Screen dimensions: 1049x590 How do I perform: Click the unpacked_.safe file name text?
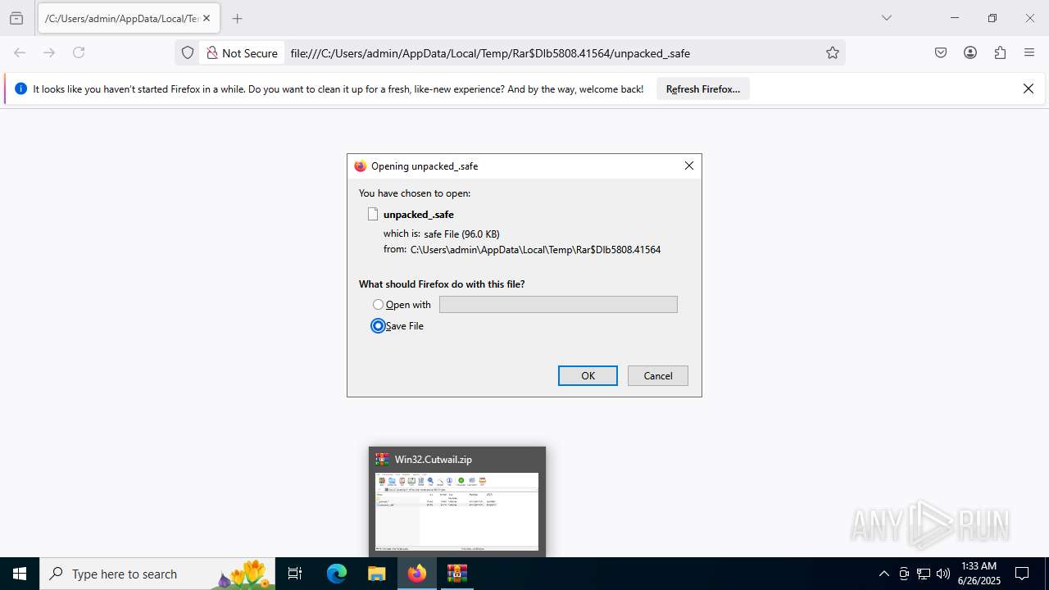(419, 215)
